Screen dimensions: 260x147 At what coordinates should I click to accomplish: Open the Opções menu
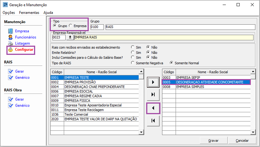[9, 13]
